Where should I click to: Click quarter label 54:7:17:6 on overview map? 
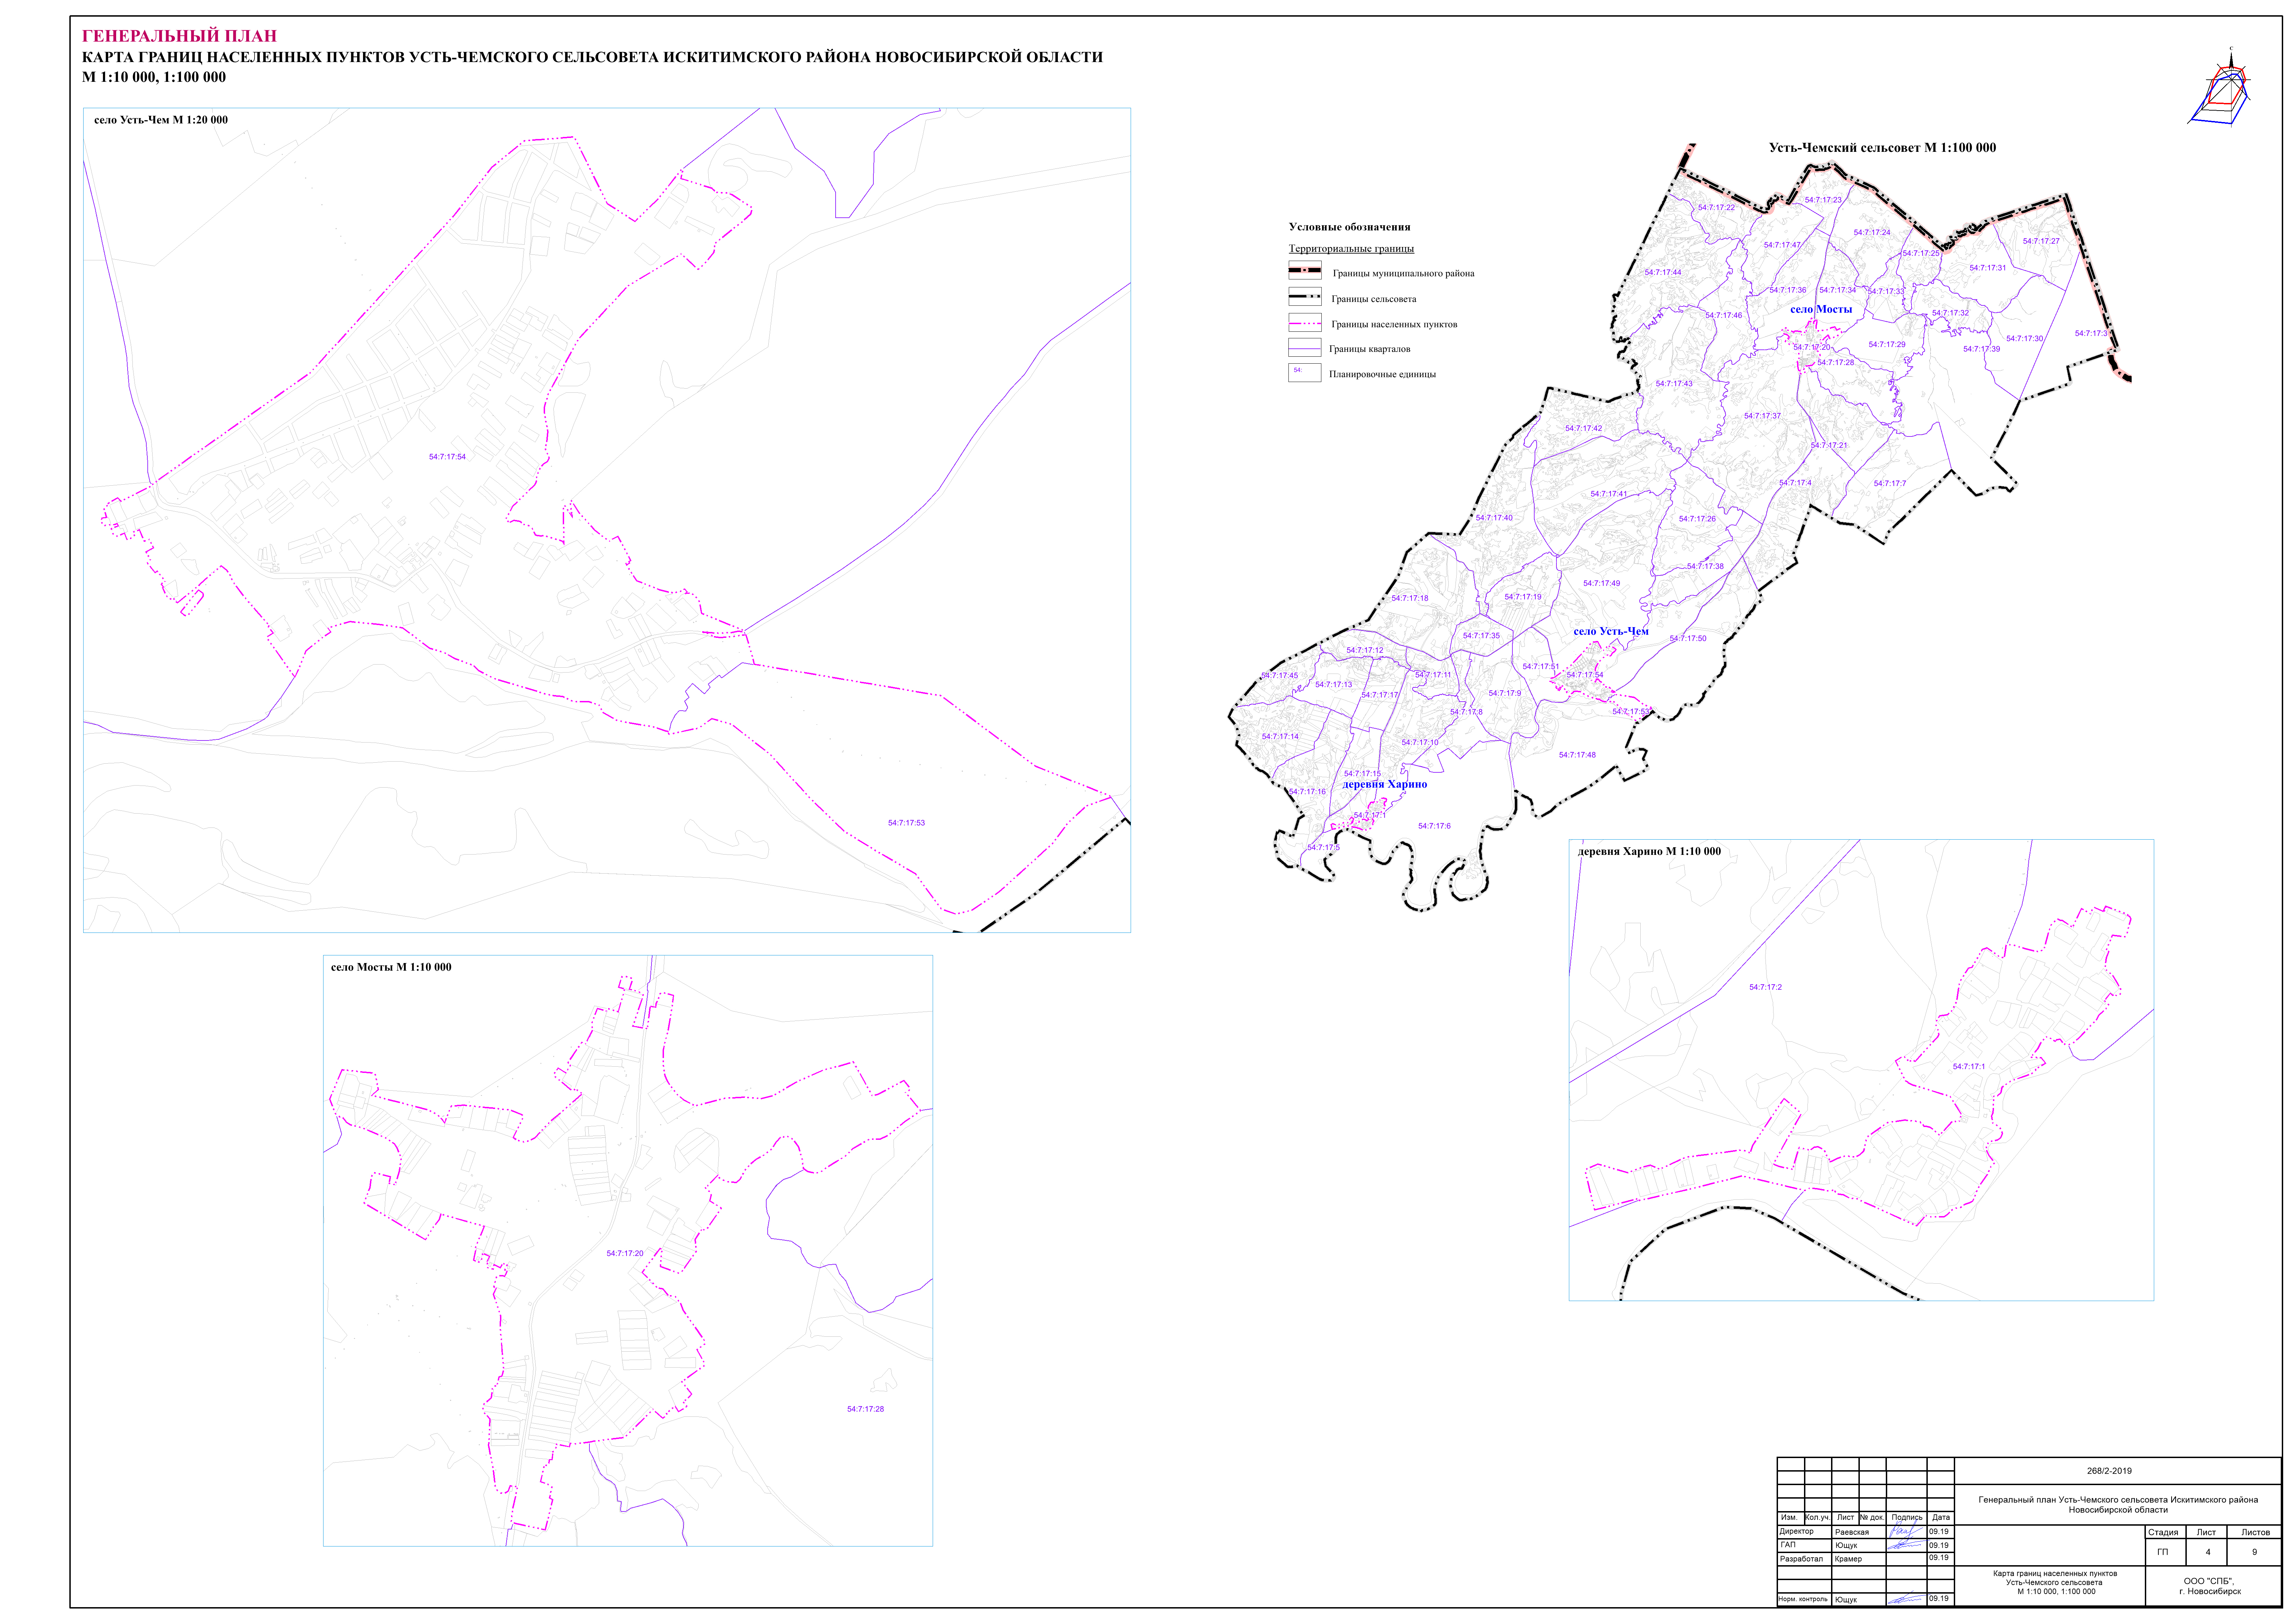point(1434,826)
